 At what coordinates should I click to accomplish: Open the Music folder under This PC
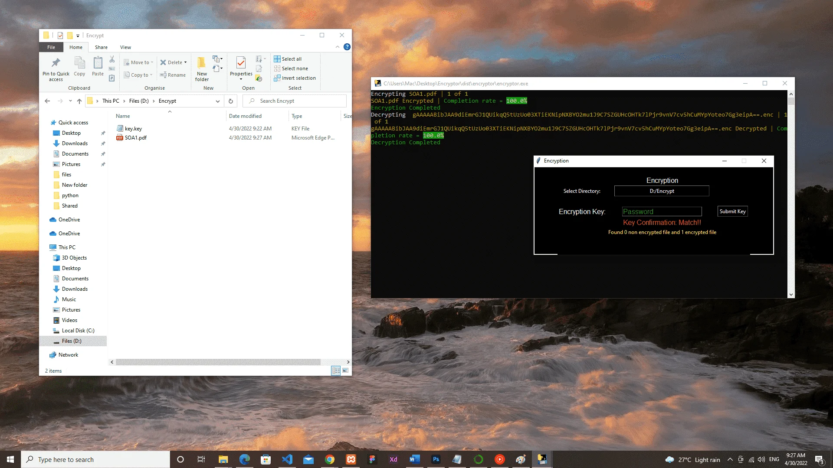(69, 299)
